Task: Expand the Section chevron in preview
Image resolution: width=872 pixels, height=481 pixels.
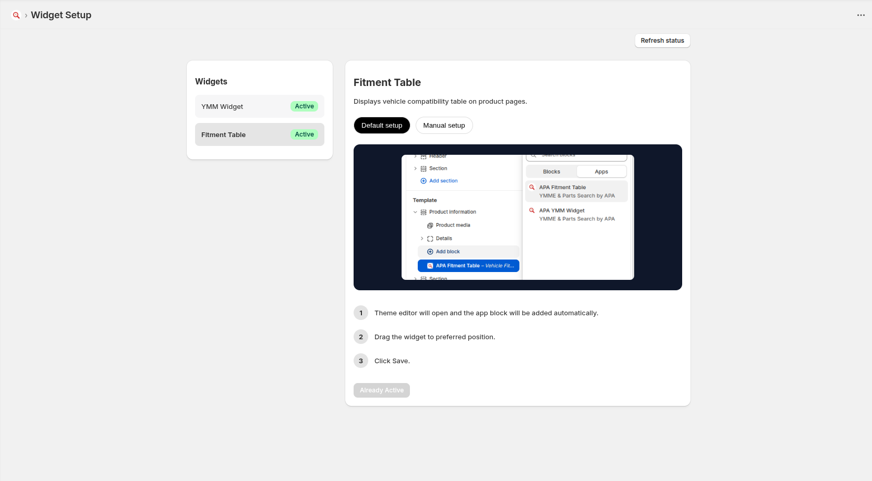Action: 415,168
